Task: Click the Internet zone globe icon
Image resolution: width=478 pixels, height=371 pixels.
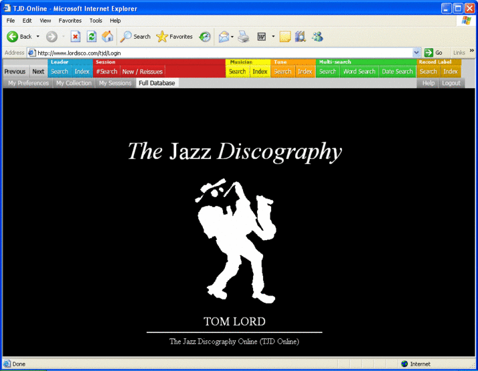Action: pyautogui.click(x=404, y=364)
